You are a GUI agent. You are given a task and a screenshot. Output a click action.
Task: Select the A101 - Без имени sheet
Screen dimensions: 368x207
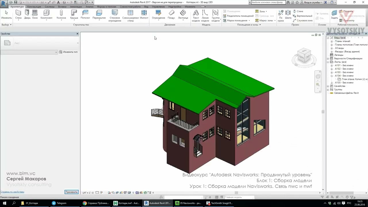pyautogui.click(x=344, y=66)
